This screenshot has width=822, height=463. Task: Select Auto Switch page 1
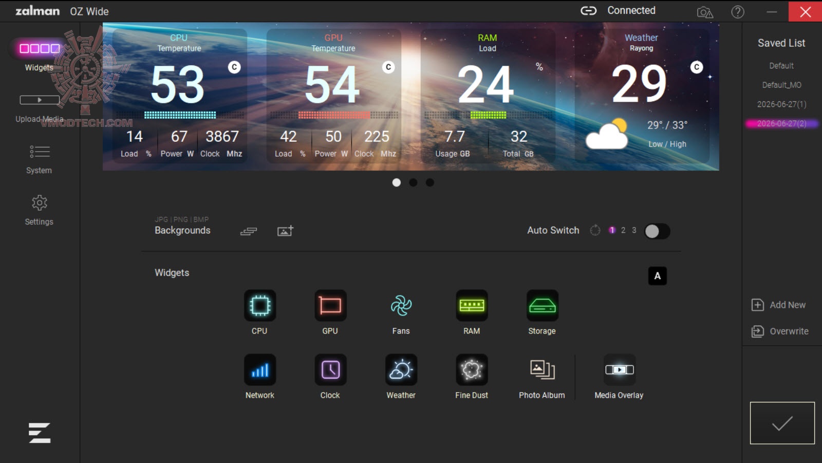612,230
